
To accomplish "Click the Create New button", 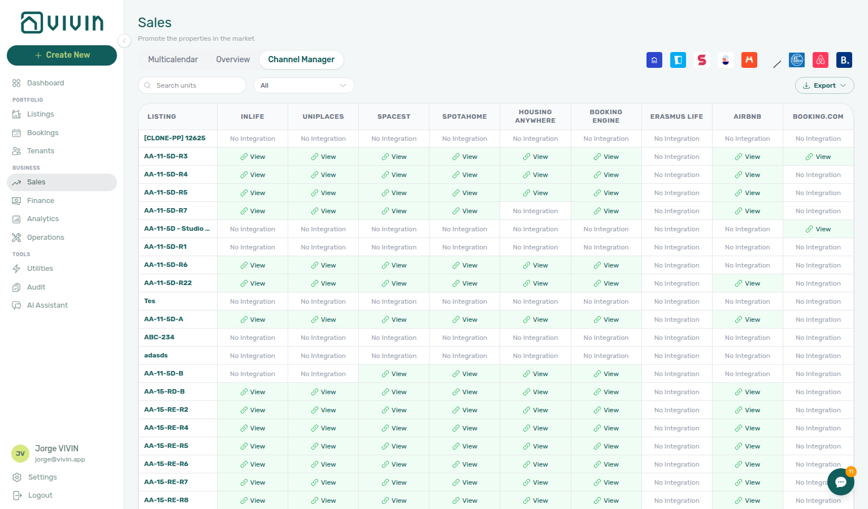I will 62,55.
